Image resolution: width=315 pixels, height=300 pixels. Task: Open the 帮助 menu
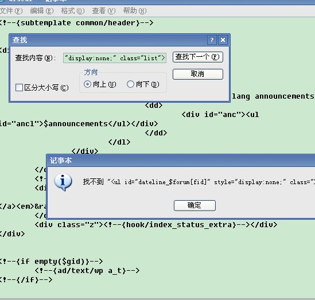[x=135, y=11]
